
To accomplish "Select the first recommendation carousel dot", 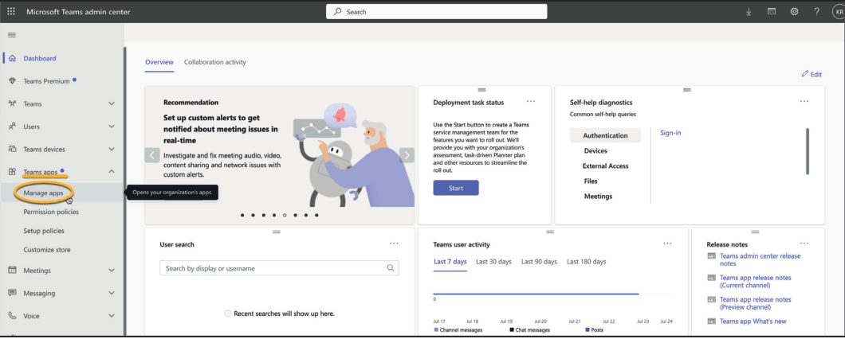I will tap(242, 215).
